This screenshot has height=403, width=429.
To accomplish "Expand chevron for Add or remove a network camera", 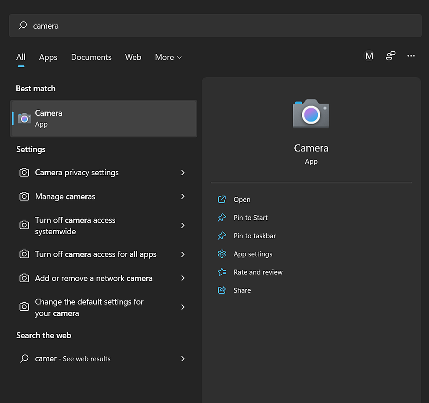I will 183,278.
